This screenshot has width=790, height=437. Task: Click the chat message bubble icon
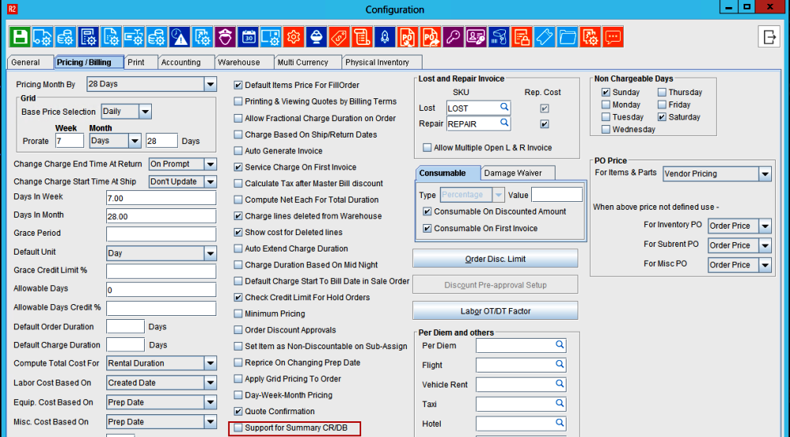point(612,36)
